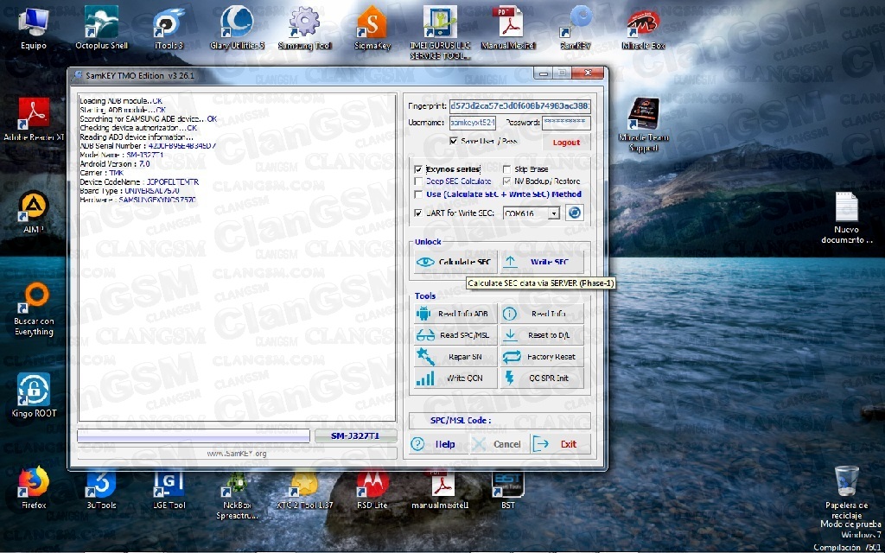Open XTC 2 Tool 1.37 shortcut
The height and width of the screenshot is (553, 885).
pyautogui.click(x=305, y=490)
